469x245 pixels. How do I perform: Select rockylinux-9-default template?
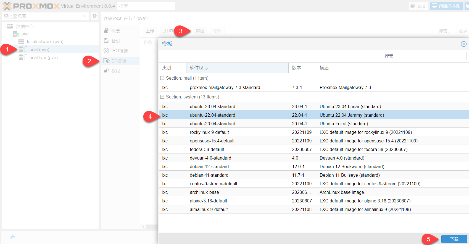(x=313, y=132)
